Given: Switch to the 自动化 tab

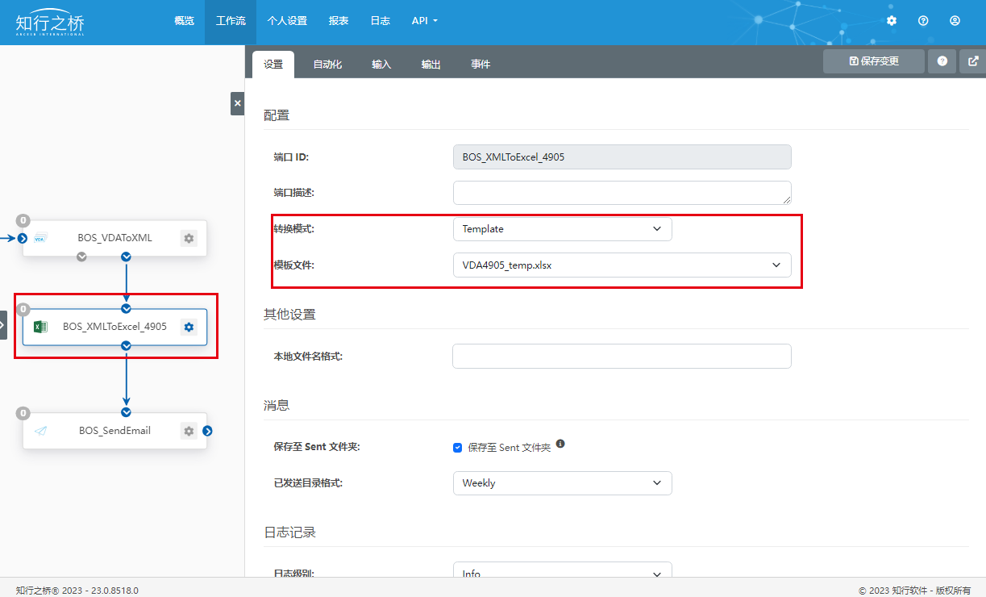Looking at the screenshot, I should (x=327, y=65).
